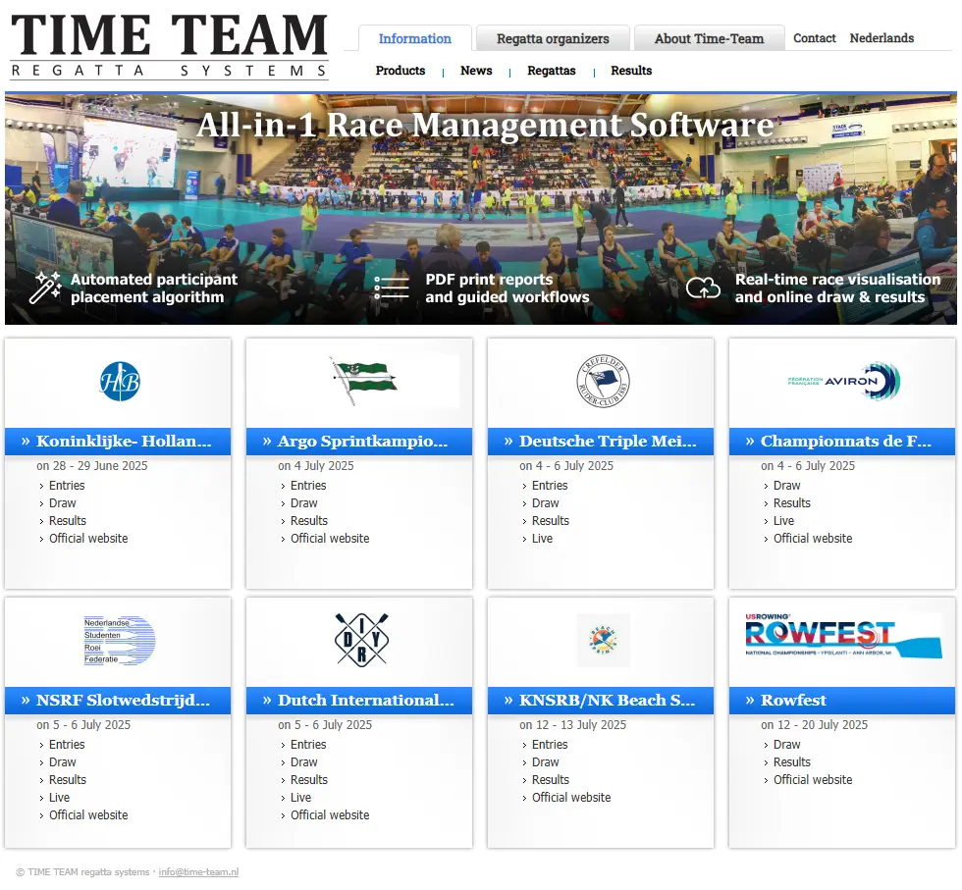Open Official website for NSRF Slotwedstrijden
Screen dimensions: 962x890
(88, 815)
